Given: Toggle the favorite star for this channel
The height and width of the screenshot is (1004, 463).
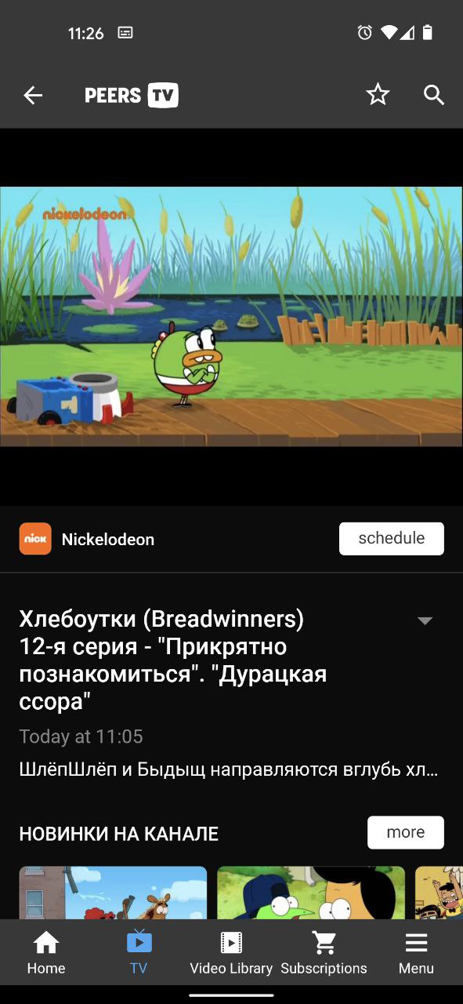Looking at the screenshot, I should pyautogui.click(x=378, y=95).
